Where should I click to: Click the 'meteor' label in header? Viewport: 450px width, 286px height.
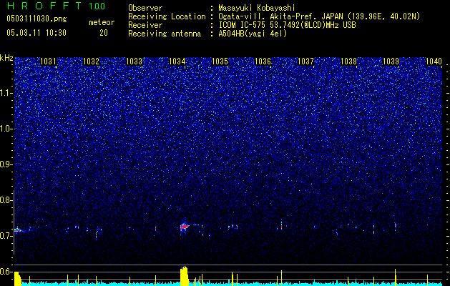(x=102, y=22)
